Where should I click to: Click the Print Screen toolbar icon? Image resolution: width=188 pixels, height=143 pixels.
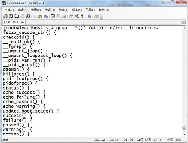pyautogui.click(x=53, y=16)
